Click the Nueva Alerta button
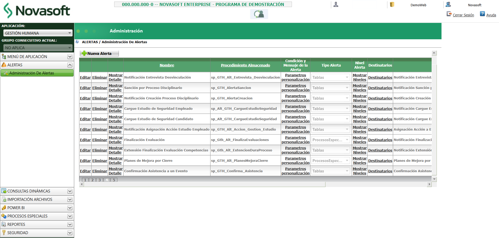The height and width of the screenshot is (238, 499). 99,53
